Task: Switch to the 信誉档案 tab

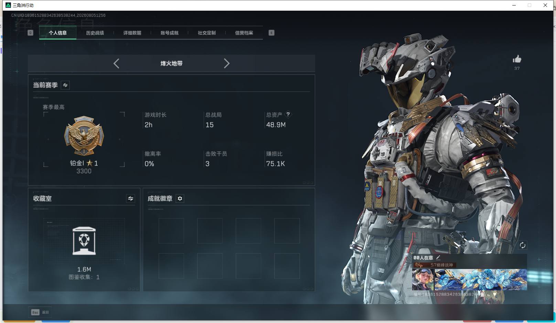Action: coord(244,33)
